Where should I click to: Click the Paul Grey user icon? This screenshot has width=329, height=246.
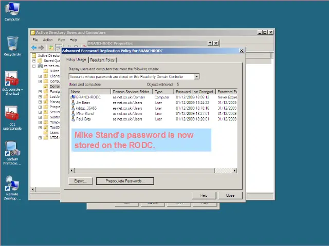point(73,119)
